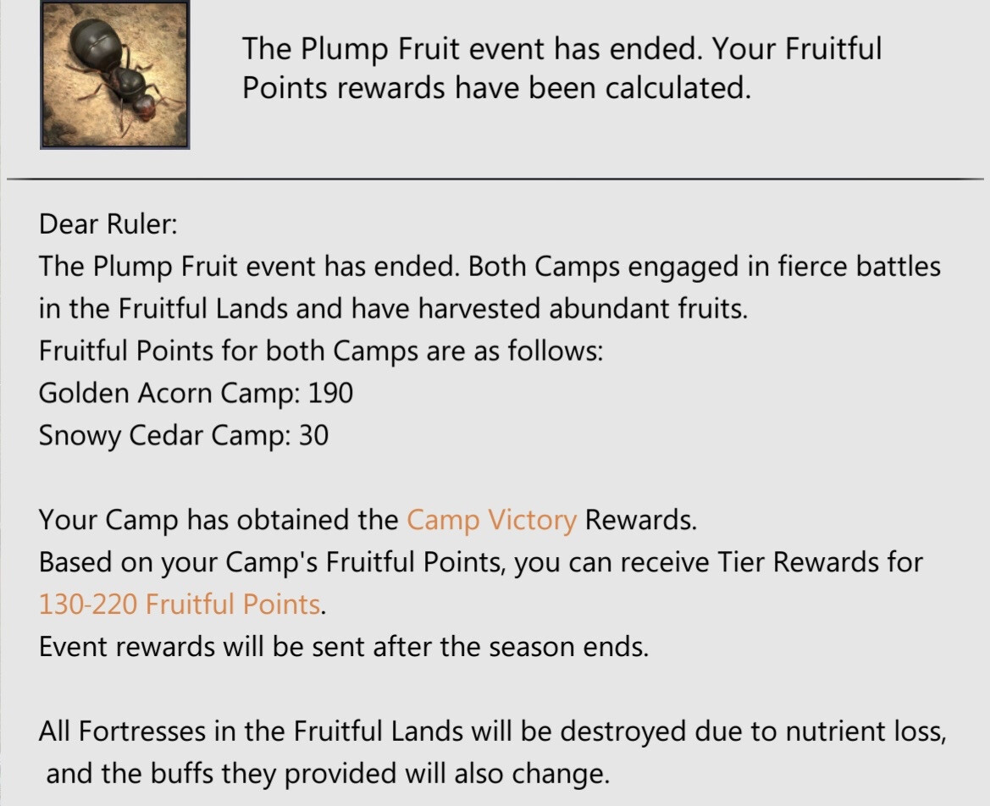The height and width of the screenshot is (806, 990).
Task: Click the number 30 score
Action: 313,435
